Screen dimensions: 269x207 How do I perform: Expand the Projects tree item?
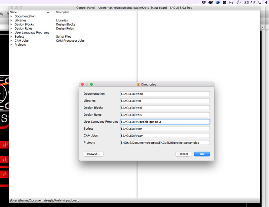(11, 45)
